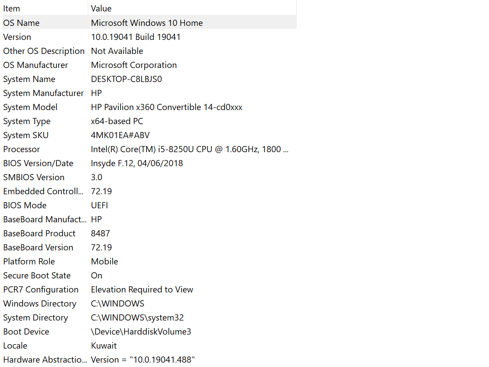Select the Version row
Screen dimensions: 489x367
coord(149,37)
